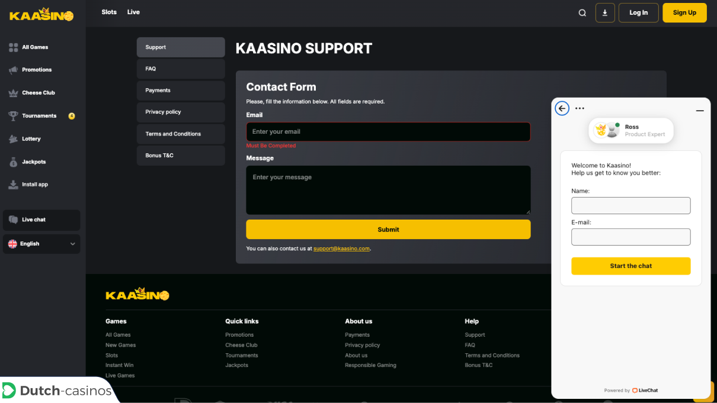Select FAQ tab in help menu
This screenshot has width=717, height=403.
pos(181,69)
